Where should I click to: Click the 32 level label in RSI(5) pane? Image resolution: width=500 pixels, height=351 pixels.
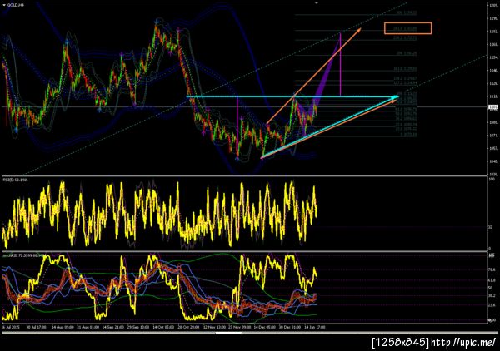(x=491, y=227)
